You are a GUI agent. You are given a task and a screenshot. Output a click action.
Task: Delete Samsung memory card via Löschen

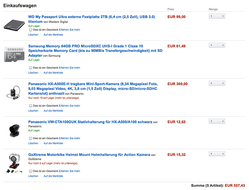pos(33,73)
